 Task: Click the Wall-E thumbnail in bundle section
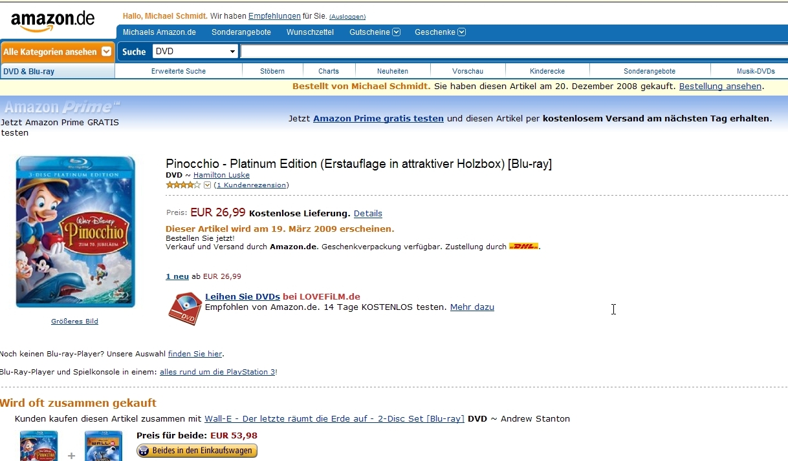tap(104, 446)
